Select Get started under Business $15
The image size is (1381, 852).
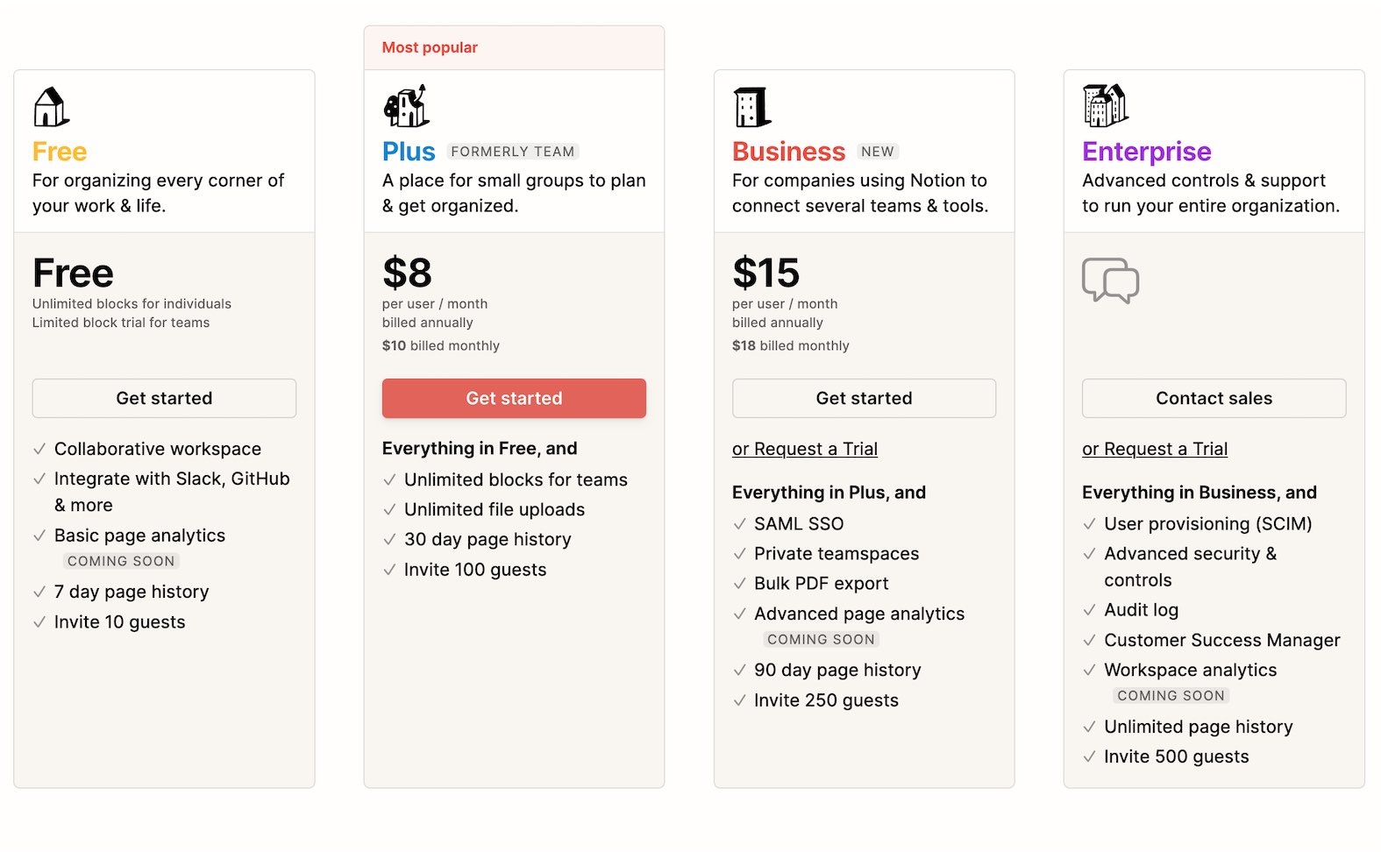click(x=864, y=398)
